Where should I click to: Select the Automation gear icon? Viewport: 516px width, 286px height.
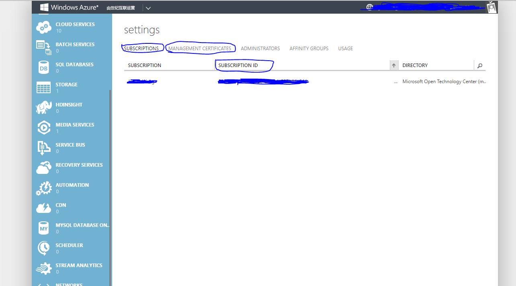pos(44,188)
